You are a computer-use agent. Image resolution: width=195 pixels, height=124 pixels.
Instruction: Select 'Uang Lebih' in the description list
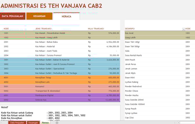tap(130, 38)
